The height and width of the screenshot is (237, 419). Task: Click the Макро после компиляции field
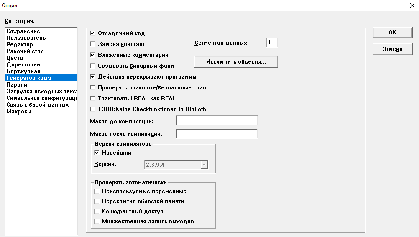[217, 134]
